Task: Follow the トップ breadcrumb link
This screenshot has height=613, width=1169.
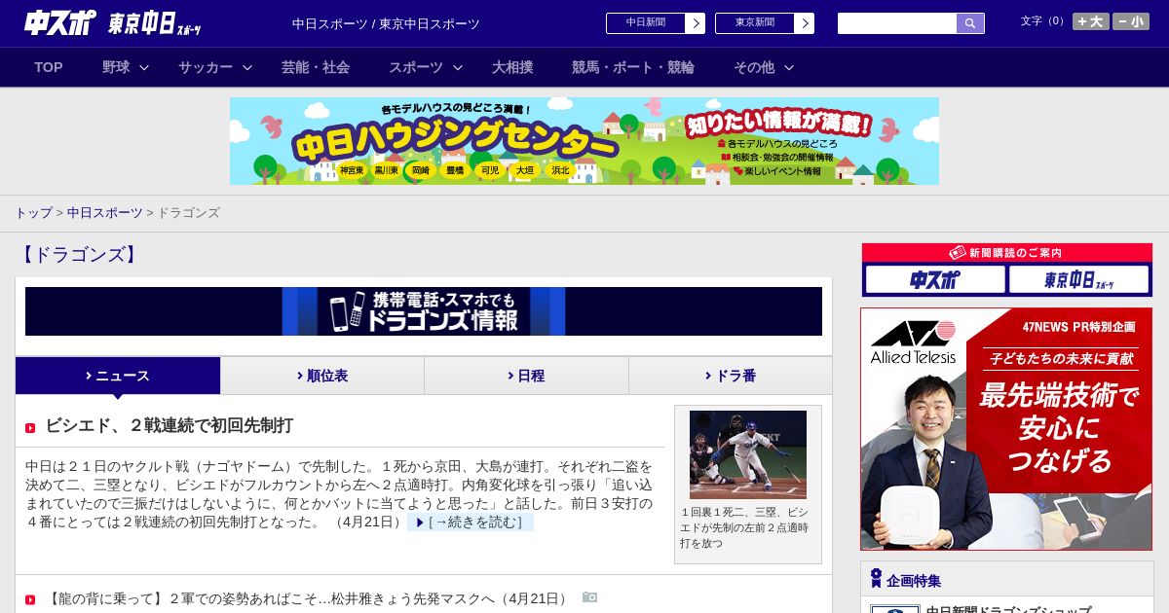Action: coord(33,212)
